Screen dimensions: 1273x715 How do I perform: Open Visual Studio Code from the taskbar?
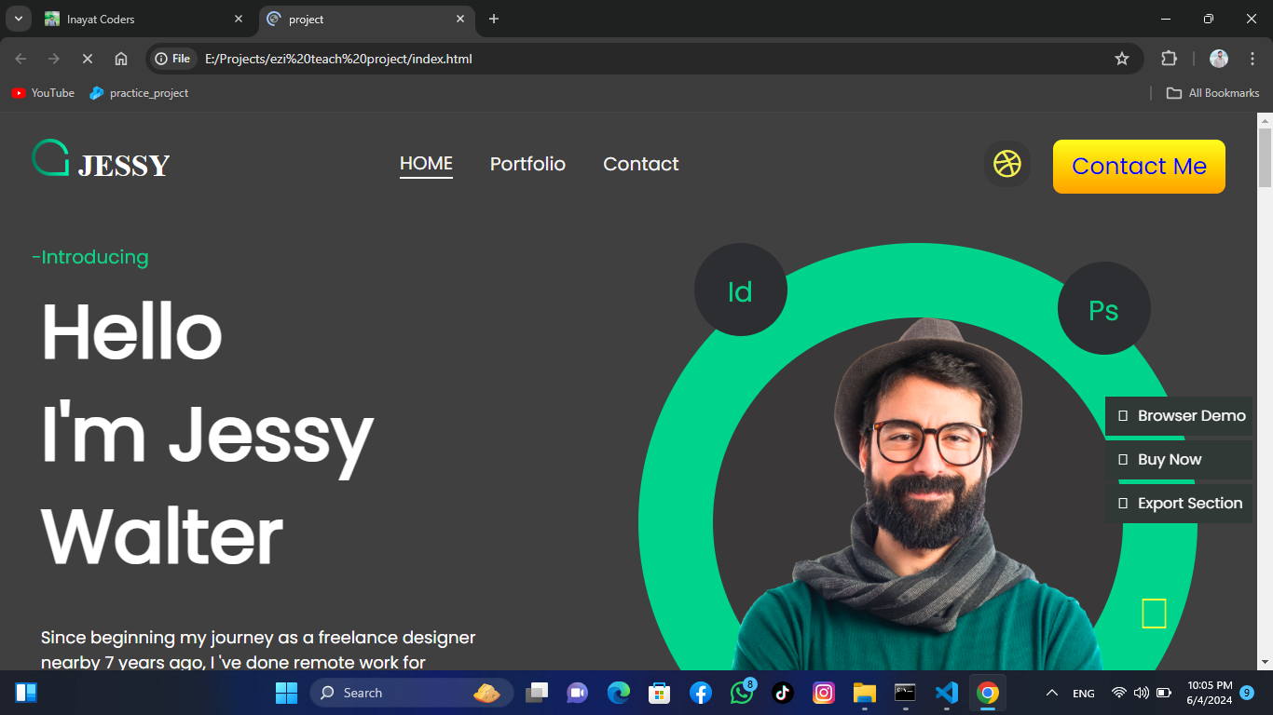[x=946, y=693]
